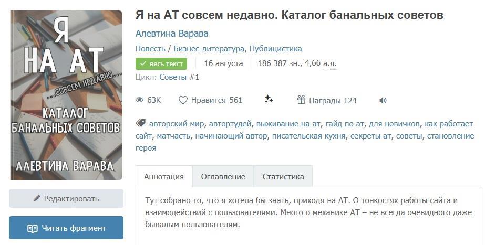Screen dimensions: 485x245
Task: Click the views eye icon
Action: (140, 100)
